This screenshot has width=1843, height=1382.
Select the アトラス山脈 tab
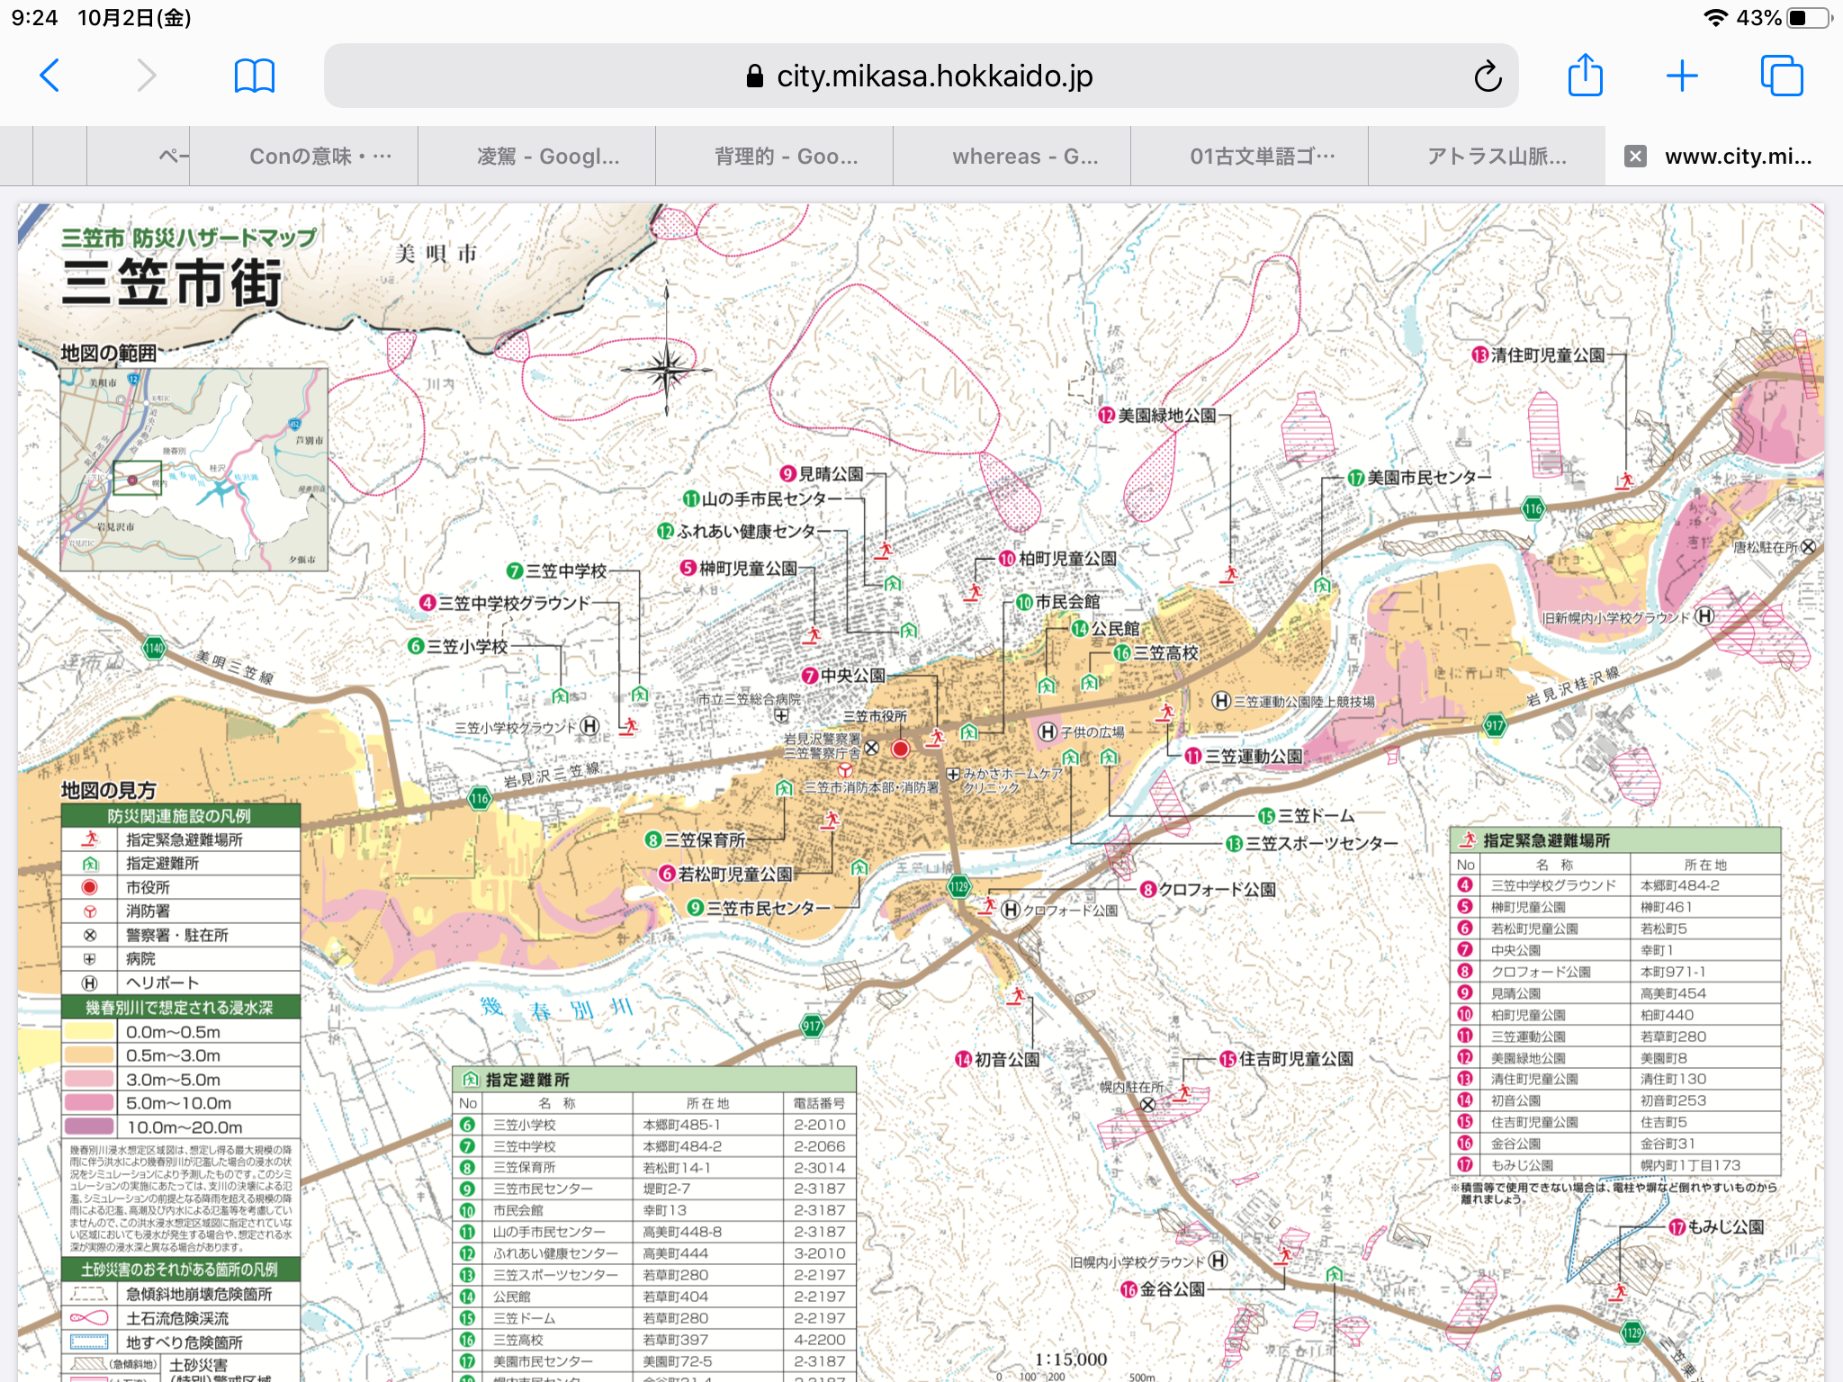click(1497, 157)
